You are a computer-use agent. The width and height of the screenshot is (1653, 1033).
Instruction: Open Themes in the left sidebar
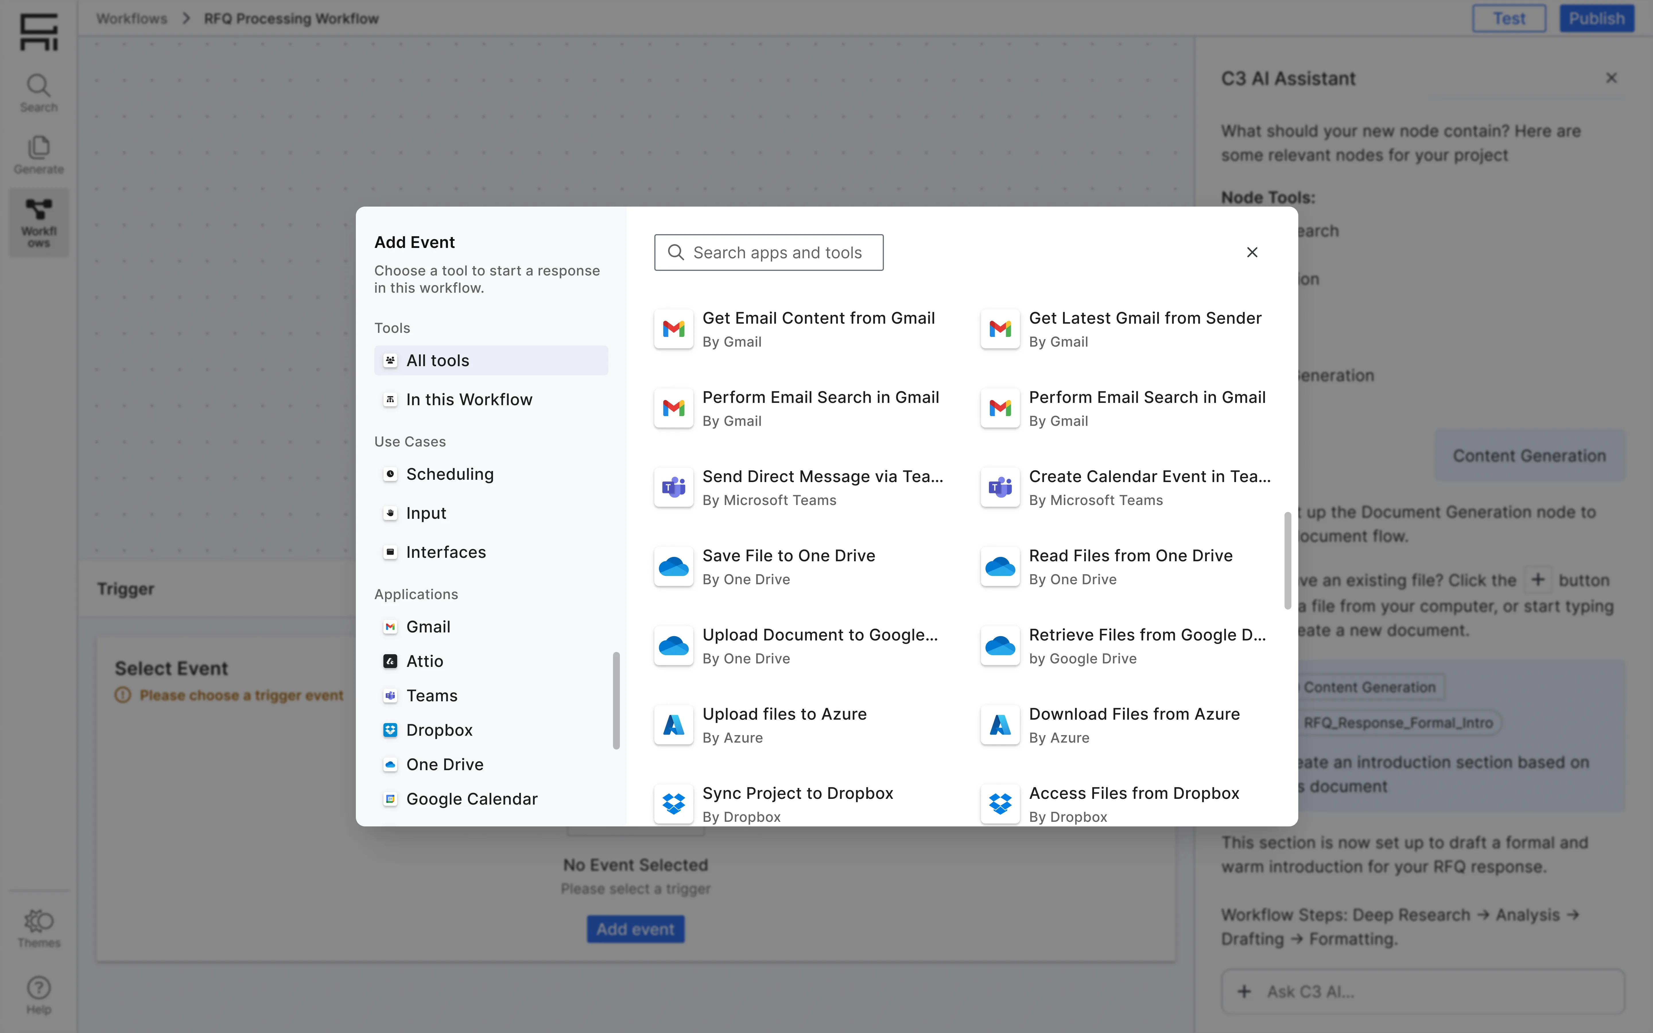click(x=39, y=929)
